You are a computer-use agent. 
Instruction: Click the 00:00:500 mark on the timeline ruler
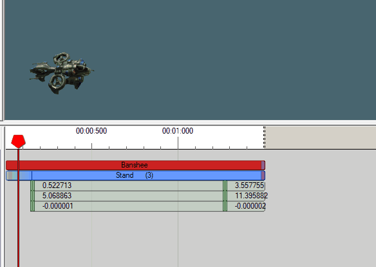point(91,131)
